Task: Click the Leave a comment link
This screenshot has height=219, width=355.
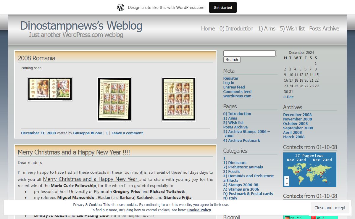Action: tap(127, 133)
